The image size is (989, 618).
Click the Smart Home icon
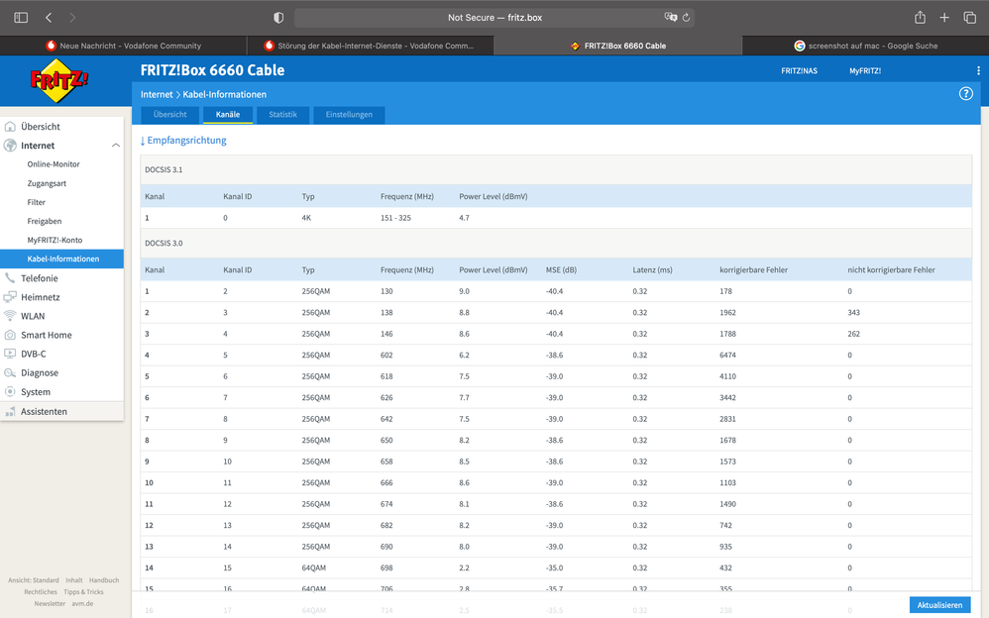click(x=10, y=335)
